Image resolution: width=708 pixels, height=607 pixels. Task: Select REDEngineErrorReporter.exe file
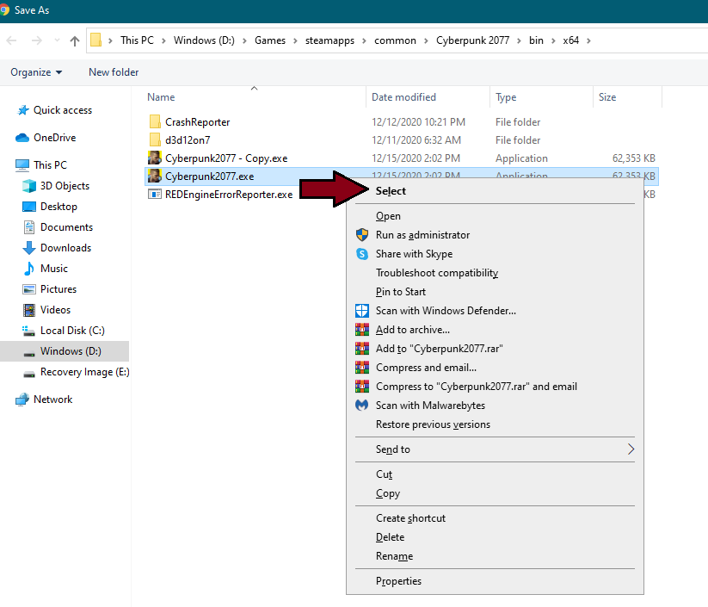229,195
